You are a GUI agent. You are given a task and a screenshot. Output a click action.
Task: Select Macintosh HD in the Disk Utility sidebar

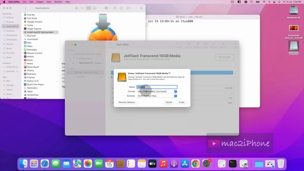pyautogui.click(x=85, y=63)
